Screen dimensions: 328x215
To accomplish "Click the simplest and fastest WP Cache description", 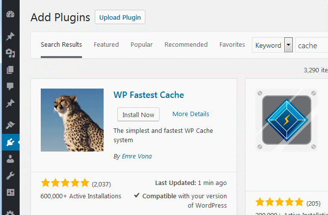I will 163,135.
